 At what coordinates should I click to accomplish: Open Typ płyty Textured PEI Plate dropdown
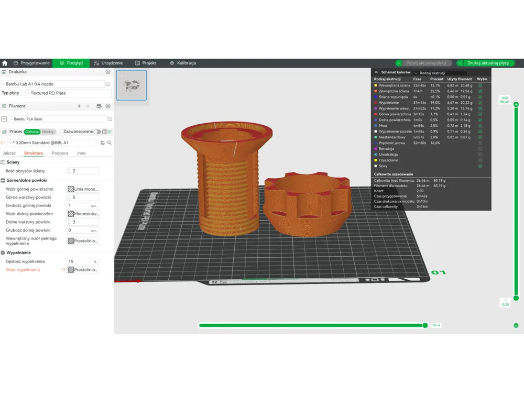(68, 93)
